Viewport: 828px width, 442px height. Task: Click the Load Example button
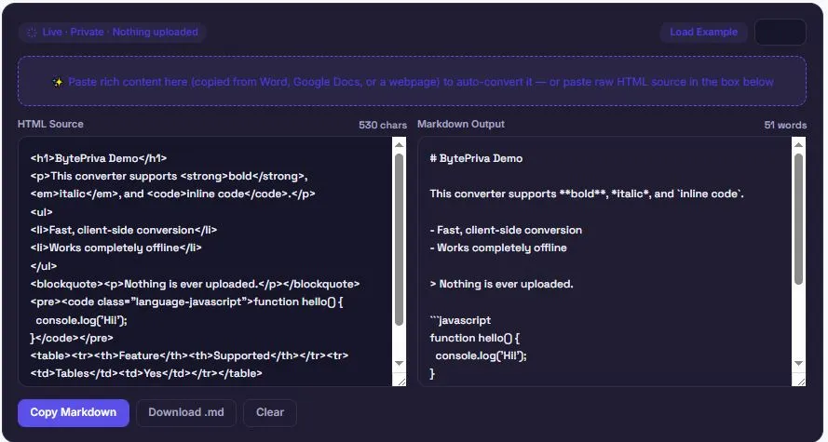coord(703,33)
